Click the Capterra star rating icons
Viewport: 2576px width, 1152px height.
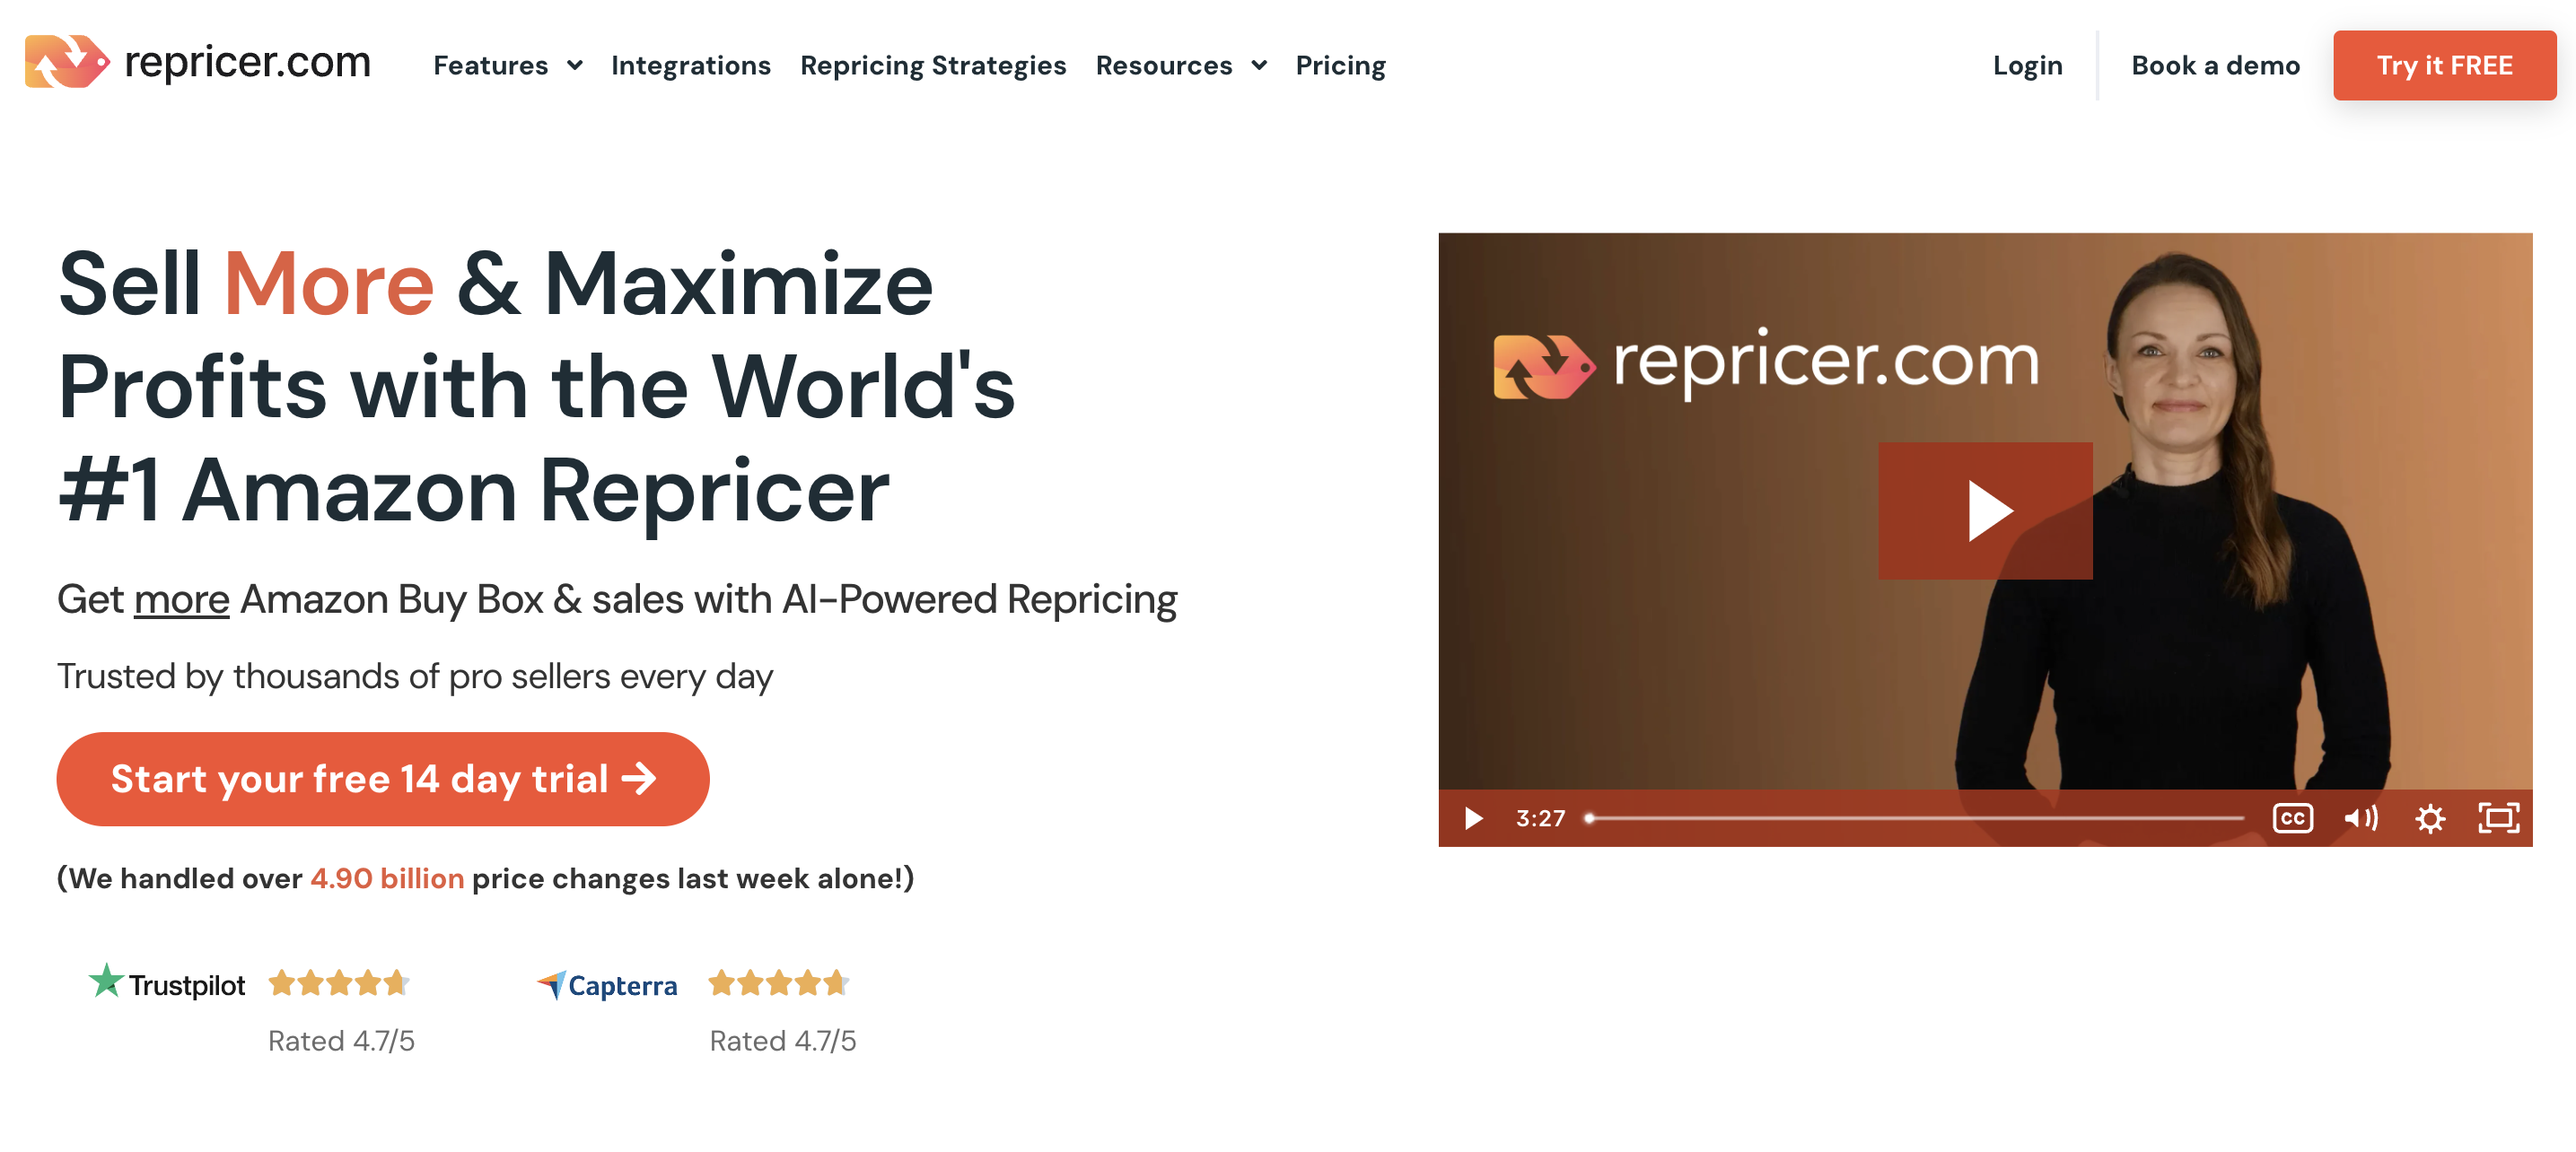click(779, 983)
